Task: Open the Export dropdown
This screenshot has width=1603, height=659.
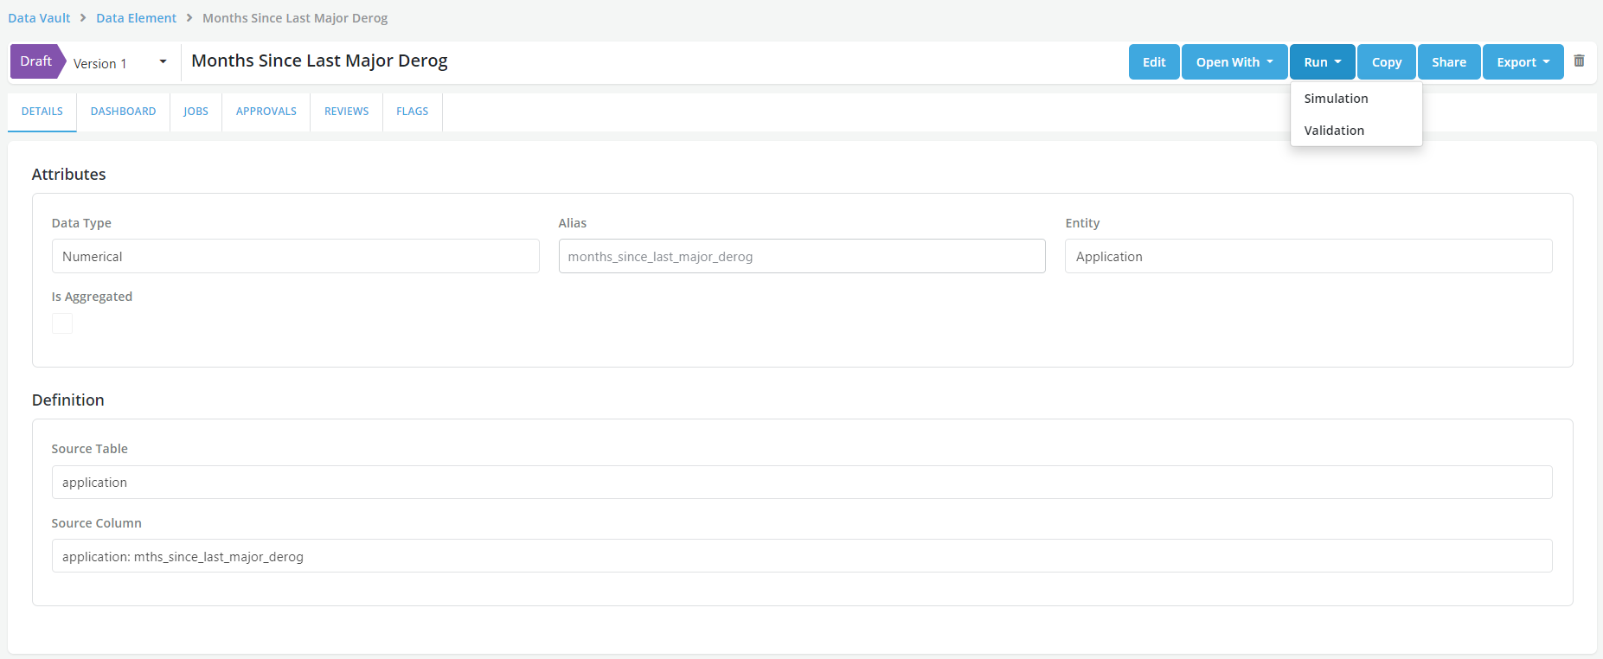Action: (x=1523, y=62)
